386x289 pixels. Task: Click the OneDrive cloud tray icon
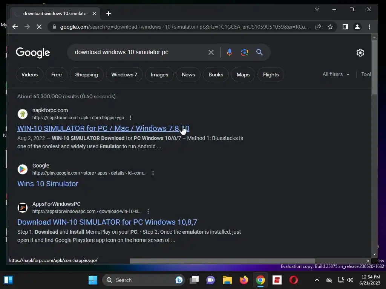pos(329,280)
